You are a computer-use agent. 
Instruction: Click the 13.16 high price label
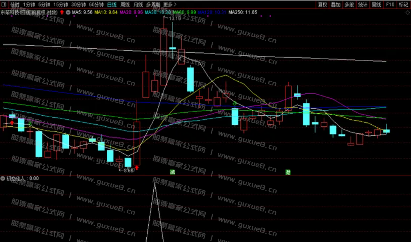(175, 19)
